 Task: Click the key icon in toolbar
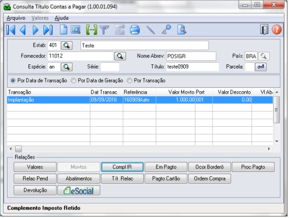[x=167, y=30]
